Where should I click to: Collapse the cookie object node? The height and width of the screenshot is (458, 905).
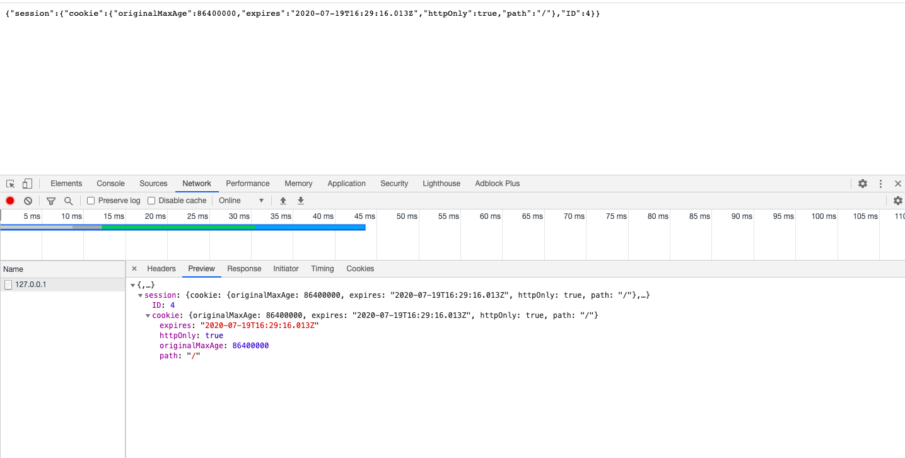point(148,315)
